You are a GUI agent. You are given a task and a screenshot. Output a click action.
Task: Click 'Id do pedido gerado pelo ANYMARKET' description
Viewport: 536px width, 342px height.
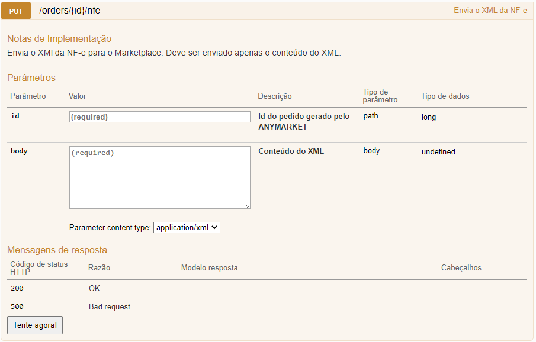304,121
